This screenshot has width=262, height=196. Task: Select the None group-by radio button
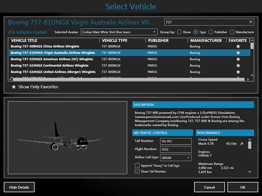click(x=179, y=32)
